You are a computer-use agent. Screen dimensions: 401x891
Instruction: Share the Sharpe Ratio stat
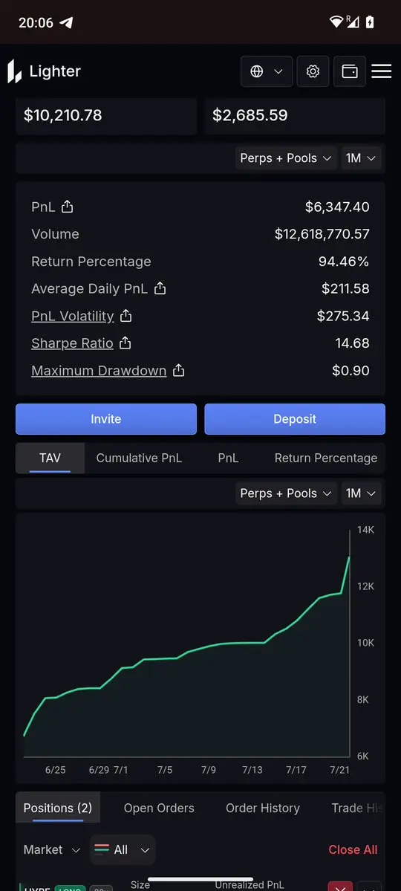click(x=125, y=343)
